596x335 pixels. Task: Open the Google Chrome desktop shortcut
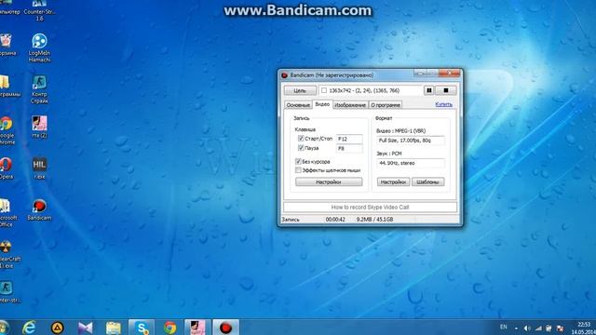tap(7, 130)
